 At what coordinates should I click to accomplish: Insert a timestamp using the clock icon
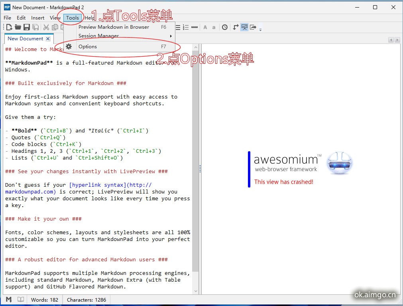(225, 27)
